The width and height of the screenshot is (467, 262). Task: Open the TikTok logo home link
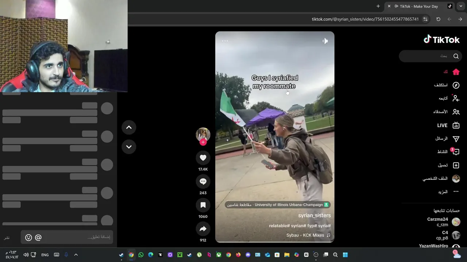(441, 39)
